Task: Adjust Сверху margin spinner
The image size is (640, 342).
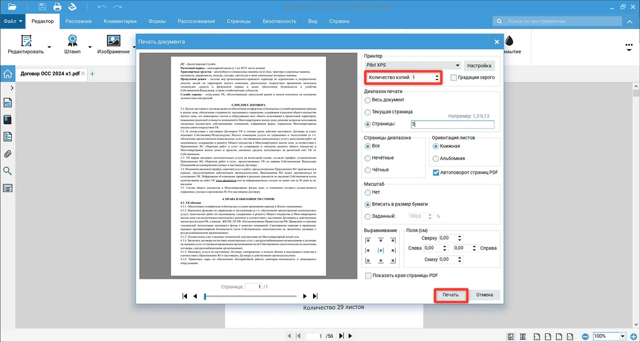Action: point(461,238)
